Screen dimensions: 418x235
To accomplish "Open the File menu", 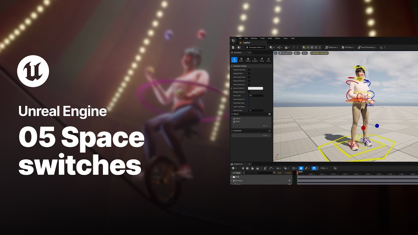I will (x=240, y=39).
